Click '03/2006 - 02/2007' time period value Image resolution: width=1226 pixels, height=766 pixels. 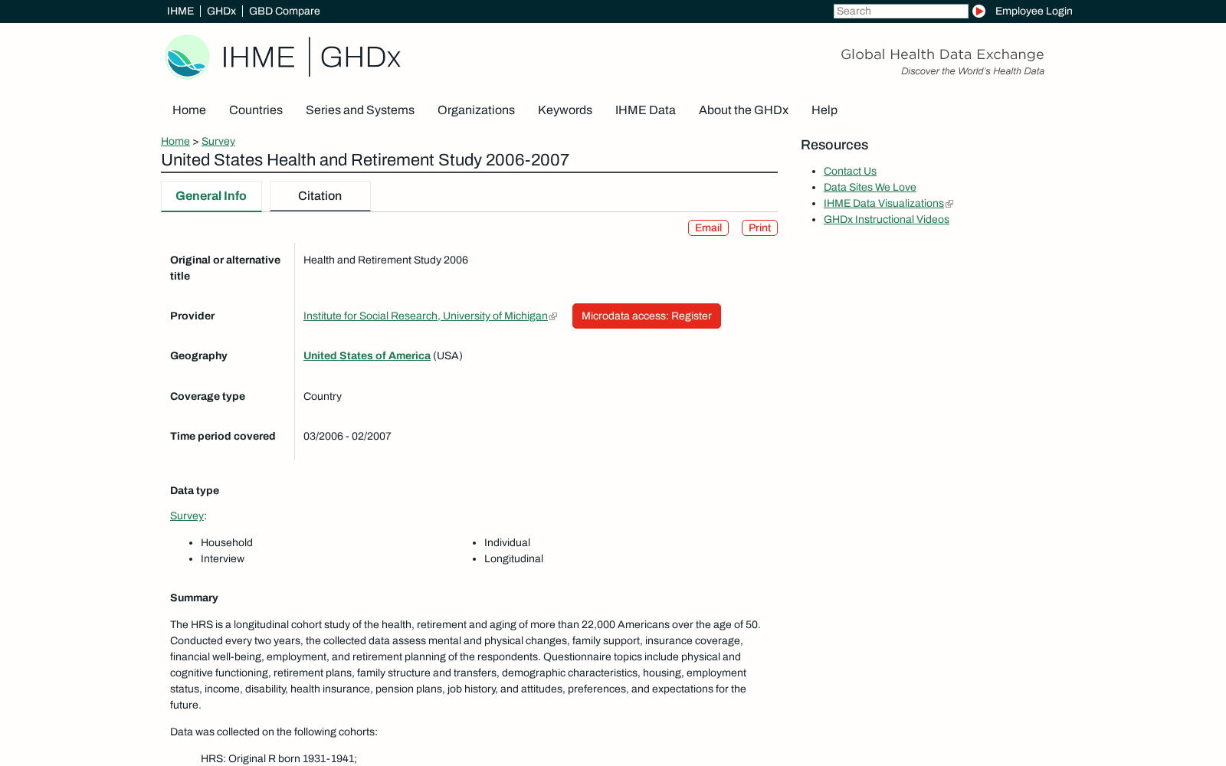[x=347, y=436]
